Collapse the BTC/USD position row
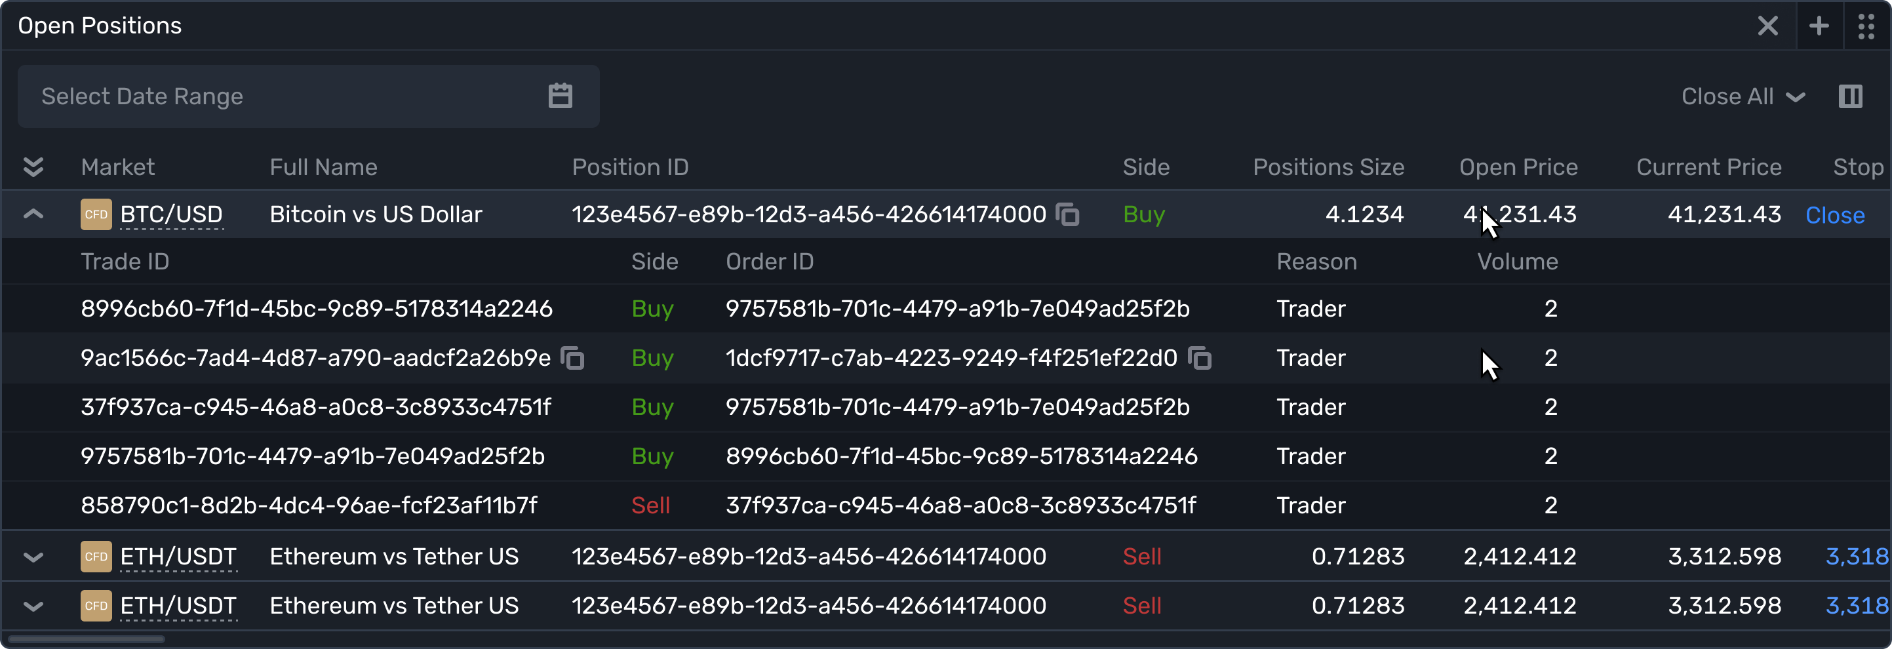The width and height of the screenshot is (1892, 651). tap(33, 214)
